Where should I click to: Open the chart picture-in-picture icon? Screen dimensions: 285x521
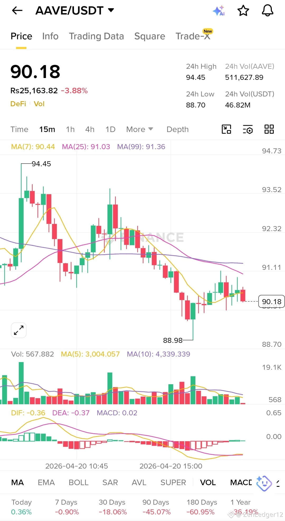tap(226, 129)
